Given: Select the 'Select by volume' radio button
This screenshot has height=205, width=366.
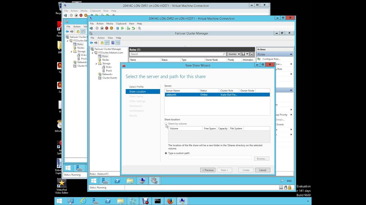Looking at the screenshot, I should pyautogui.click(x=166, y=124).
